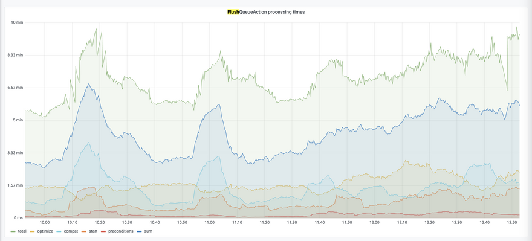532x241 pixels.
Task: Toggle the start series in legend
Action: coord(94,231)
